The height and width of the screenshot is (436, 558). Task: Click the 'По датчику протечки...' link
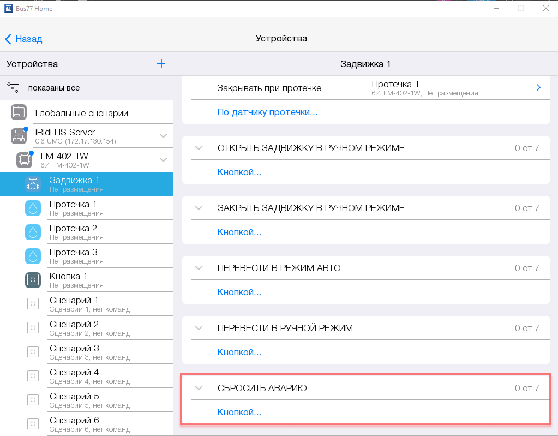267,112
